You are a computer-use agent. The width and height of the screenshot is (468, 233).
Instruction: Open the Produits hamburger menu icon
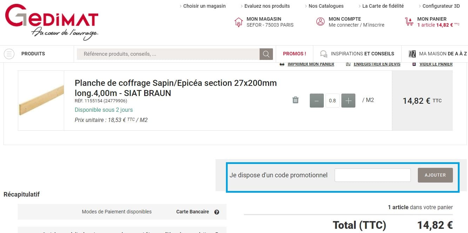tap(9, 54)
